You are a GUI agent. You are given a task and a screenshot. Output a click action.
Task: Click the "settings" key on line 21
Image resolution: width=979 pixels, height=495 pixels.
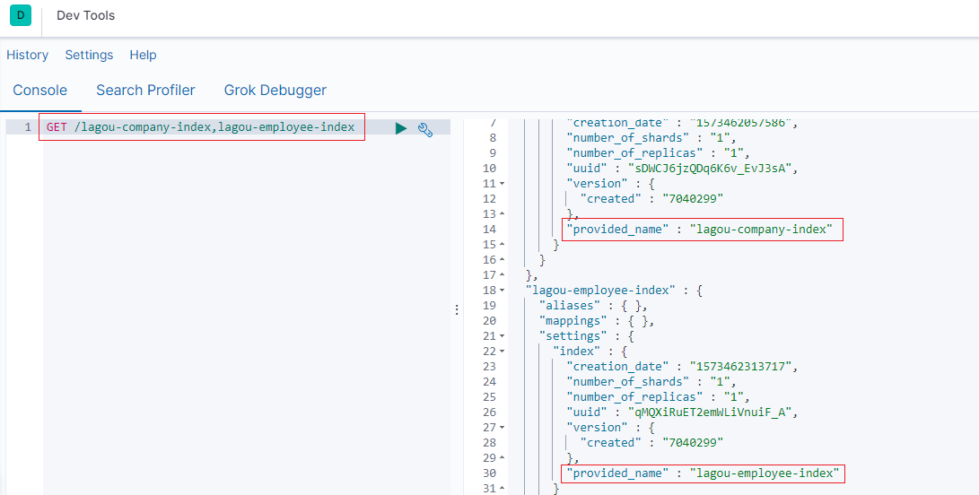click(x=573, y=336)
